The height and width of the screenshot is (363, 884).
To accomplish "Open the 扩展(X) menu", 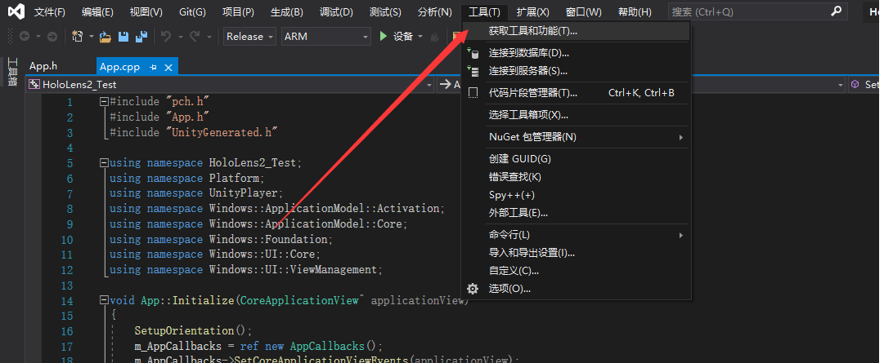I will click(532, 11).
